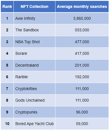Select the 59,000 searches value

pyautogui.click(x=82, y=124)
